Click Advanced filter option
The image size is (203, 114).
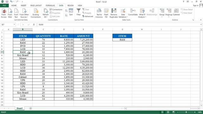pyautogui.click(x=88, y=16)
